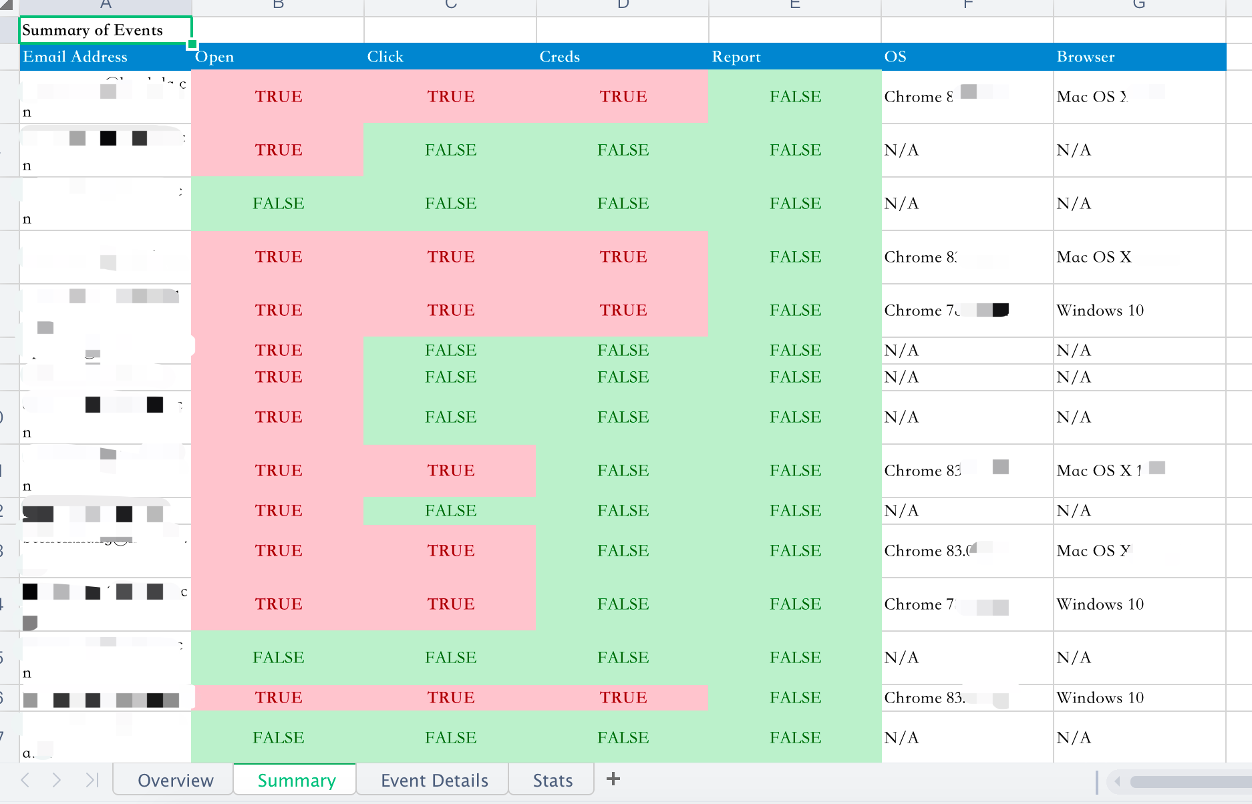Switch to the Overview sheet tab
Viewport: 1252px width, 804px height.
pyautogui.click(x=175, y=780)
